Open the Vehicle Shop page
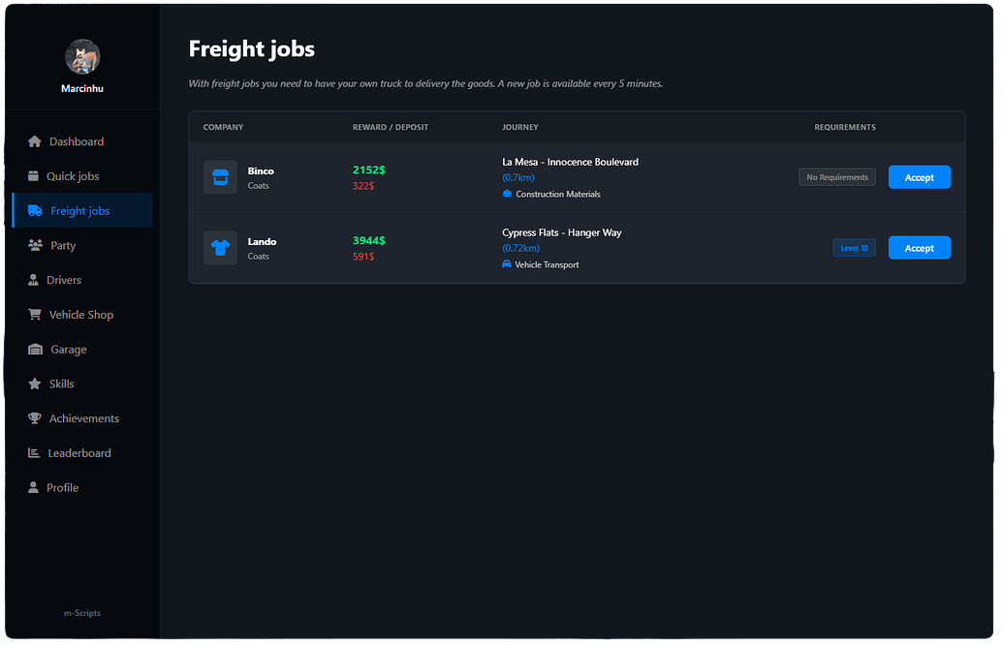This screenshot has height=646, width=1003. pos(81,314)
